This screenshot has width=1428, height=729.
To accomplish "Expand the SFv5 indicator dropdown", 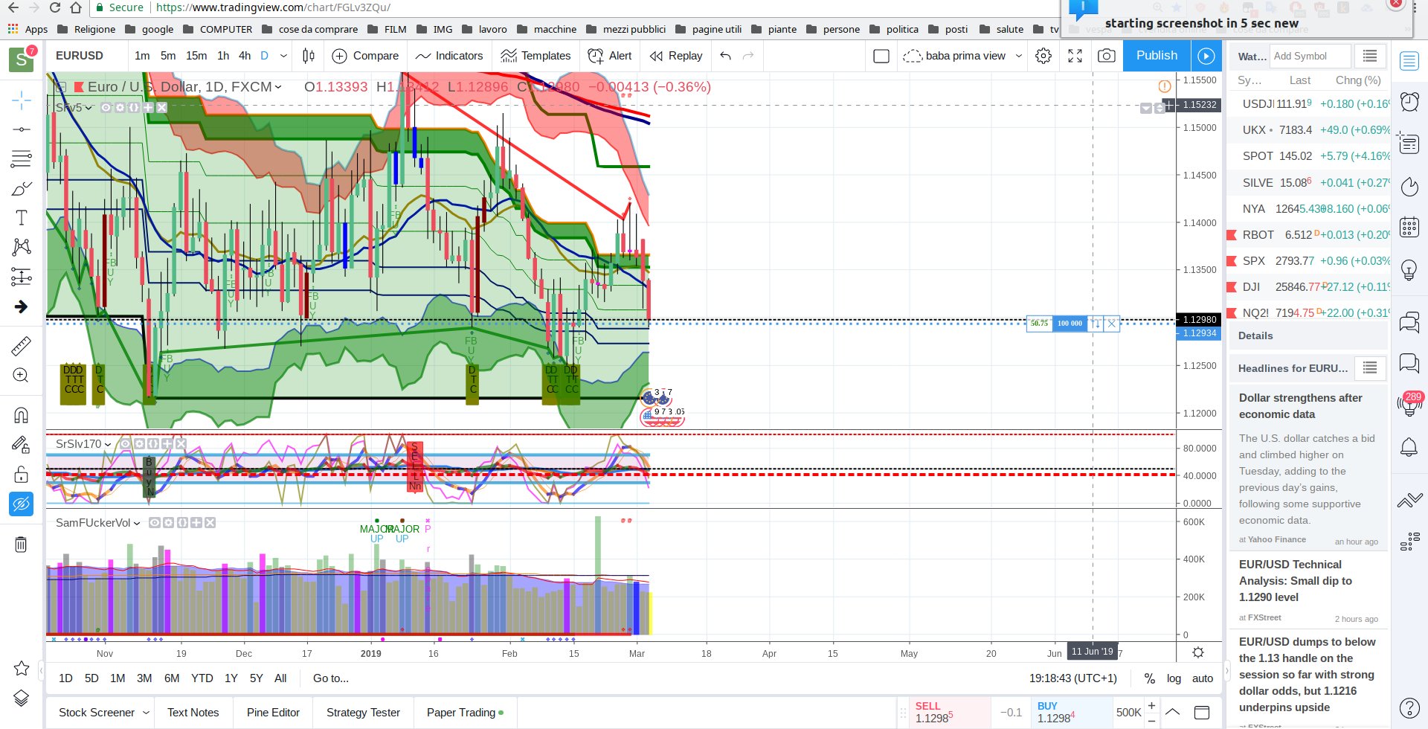I will coord(89,108).
